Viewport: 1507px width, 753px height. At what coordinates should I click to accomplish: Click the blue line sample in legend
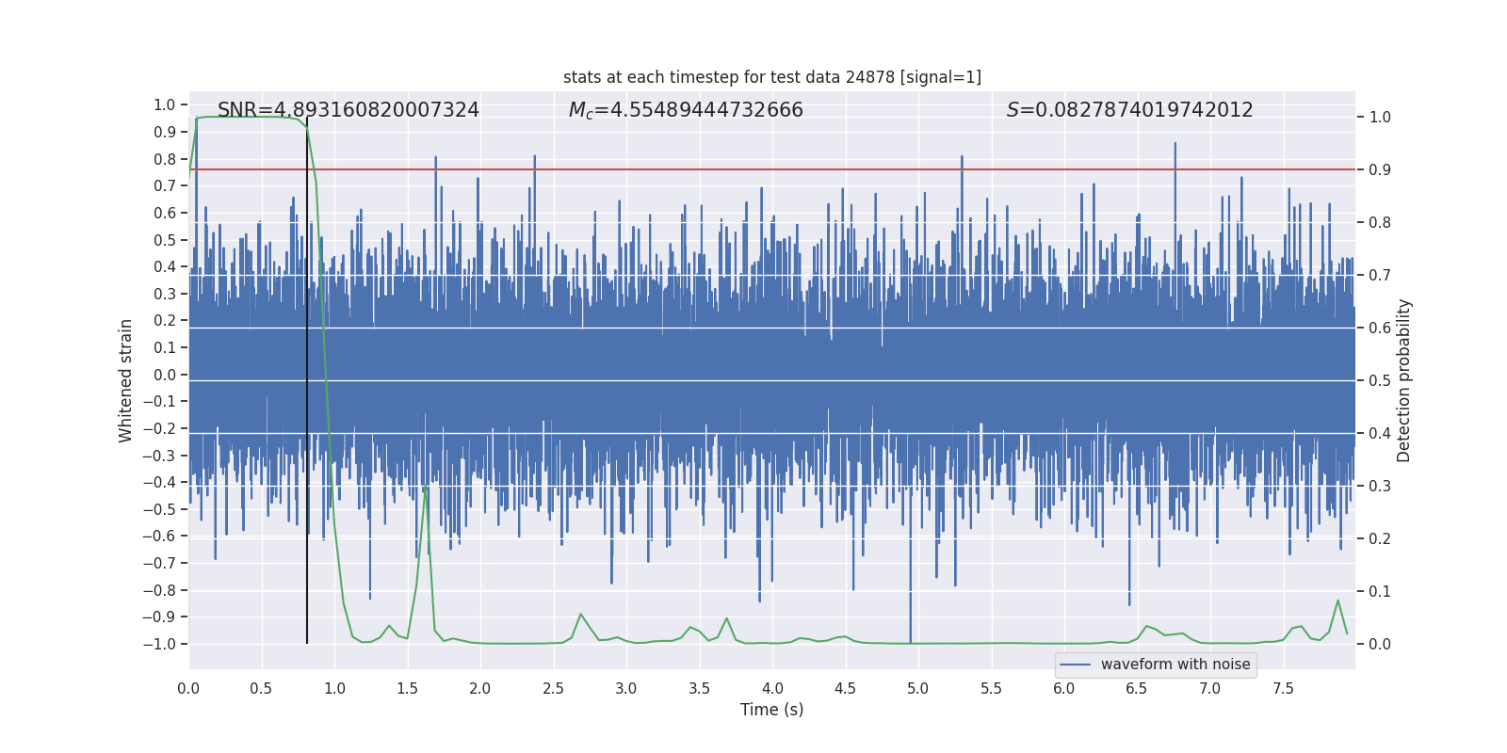[x=1075, y=665]
